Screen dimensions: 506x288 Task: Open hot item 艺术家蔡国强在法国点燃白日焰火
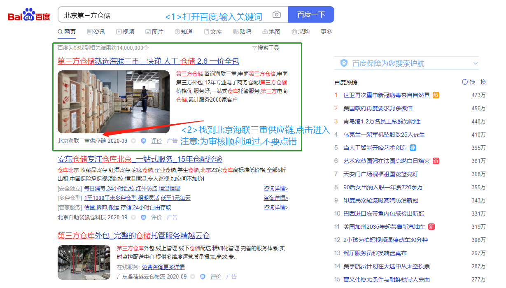click(387, 161)
